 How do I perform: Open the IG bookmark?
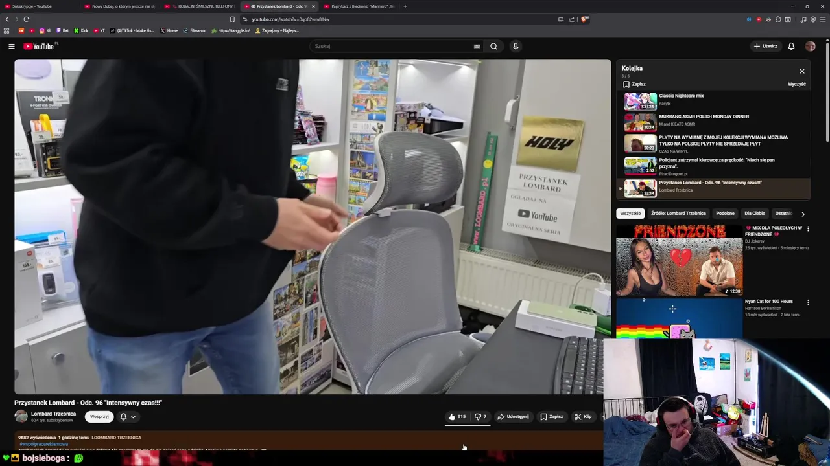[45, 30]
